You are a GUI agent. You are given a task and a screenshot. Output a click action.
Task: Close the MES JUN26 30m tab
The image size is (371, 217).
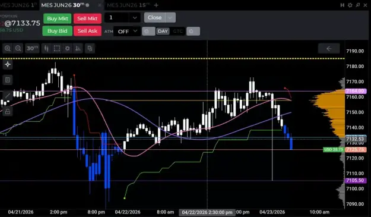coord(100,5)
